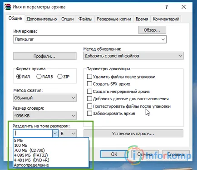The image size is (197, 170).
Task: Click the Отмена button
Action: click(145, 154)
